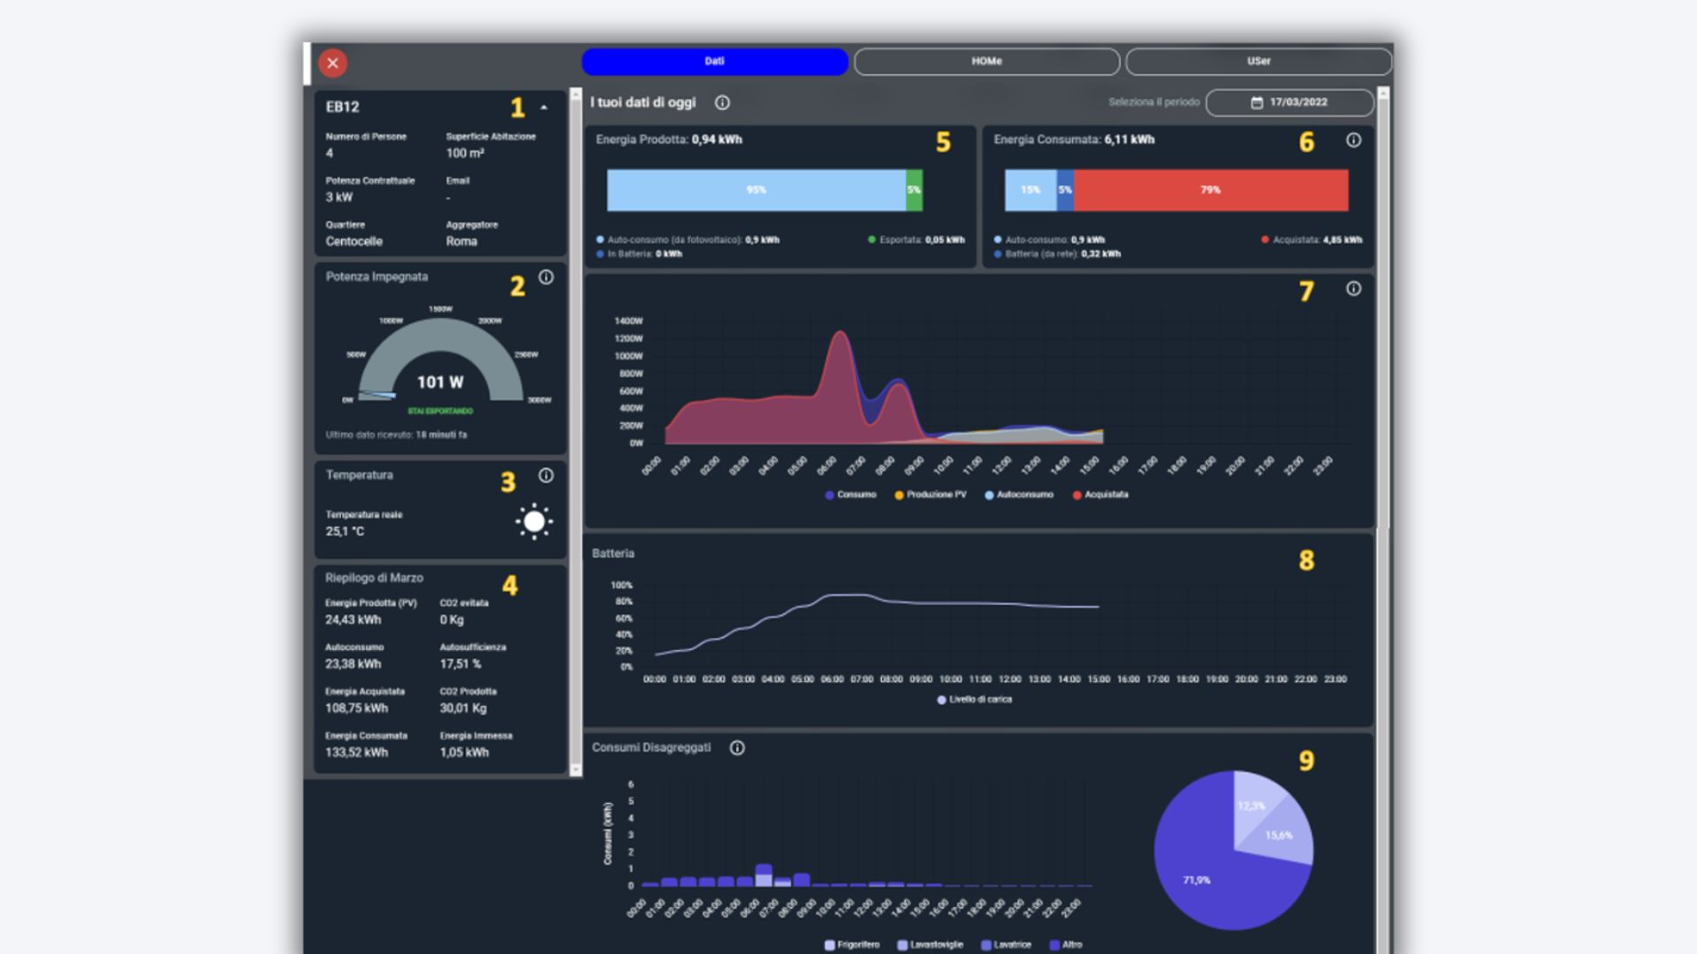The height and width of the screenshot is (954, 1697).
Task: Click the calendar icon in date selector
Action: coord(1257,102)
